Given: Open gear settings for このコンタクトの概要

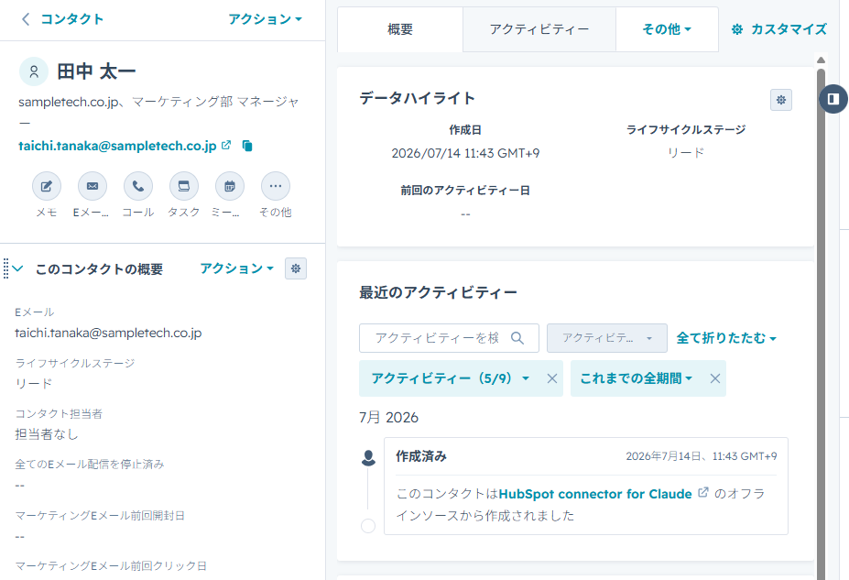Looking at the screenshot, I should point(296,268).
